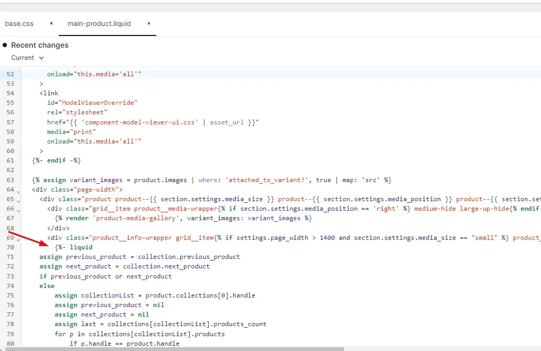Click the Recent changes heading

[x=40, y=45]
